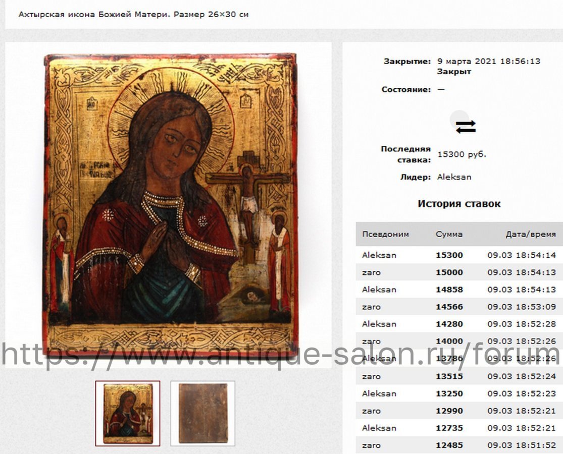Click the 'Дата/время' column header
The height and width of the screenshot is (454, 563).
pos(531,234)
